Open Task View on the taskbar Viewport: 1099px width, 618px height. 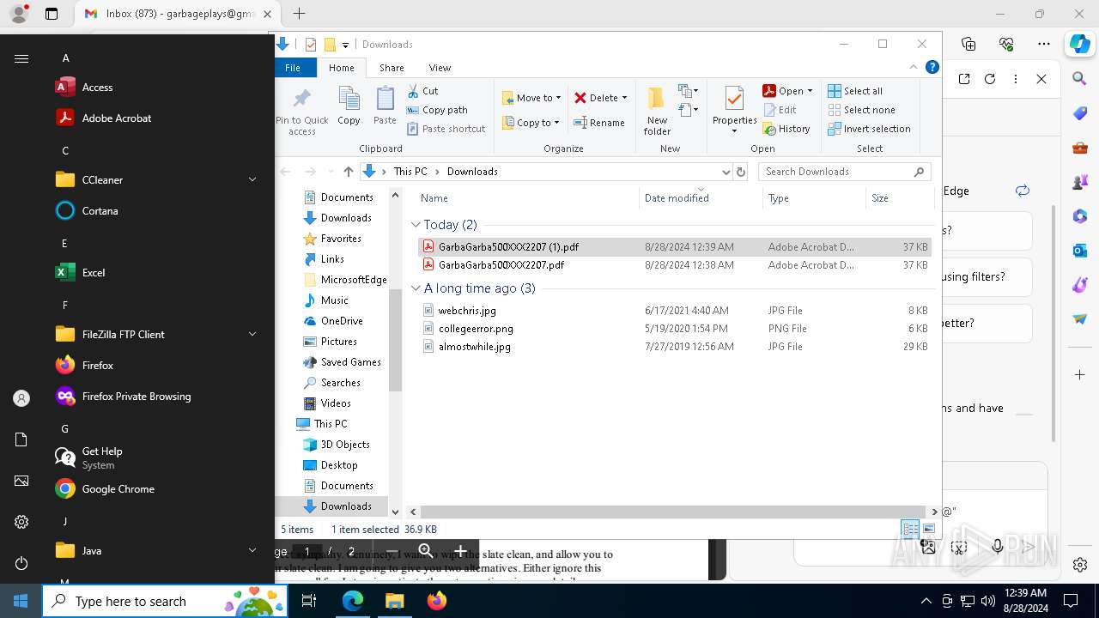coord(309,601)
